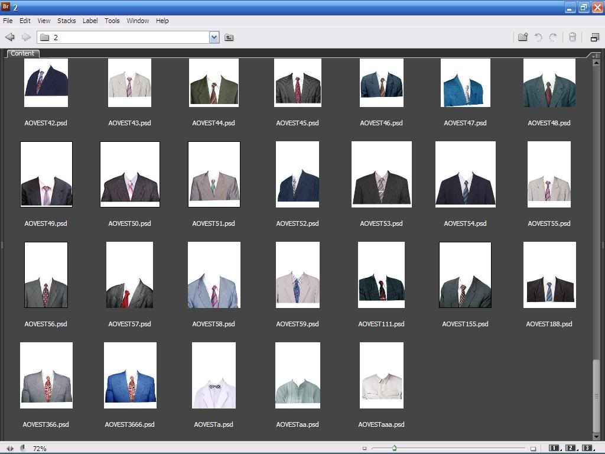Screen dimensions: 605x454
Task: Open the Label menu
Action: (x=90, y=21)
